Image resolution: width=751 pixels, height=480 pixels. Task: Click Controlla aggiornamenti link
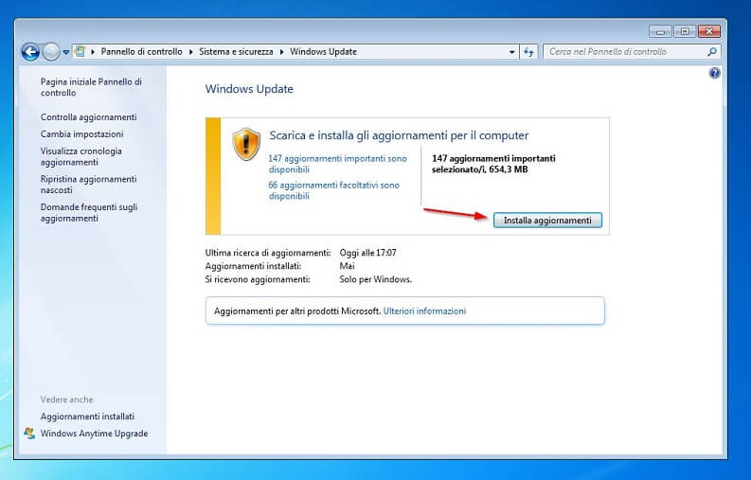(x=89, y=116)
